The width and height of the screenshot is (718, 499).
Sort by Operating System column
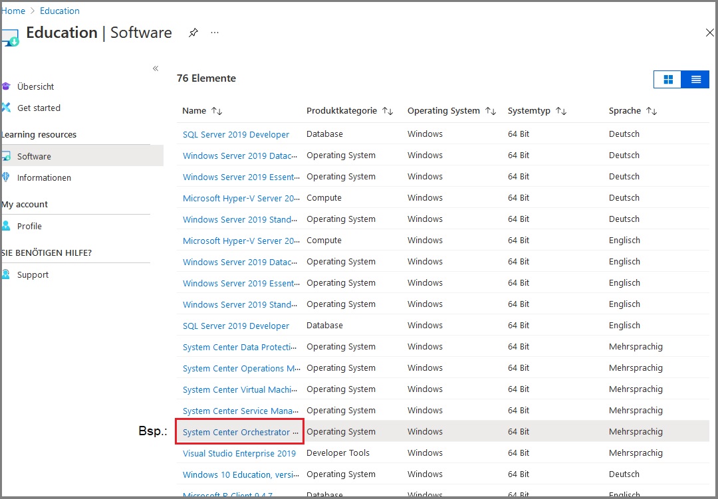[x=491, y=111]
